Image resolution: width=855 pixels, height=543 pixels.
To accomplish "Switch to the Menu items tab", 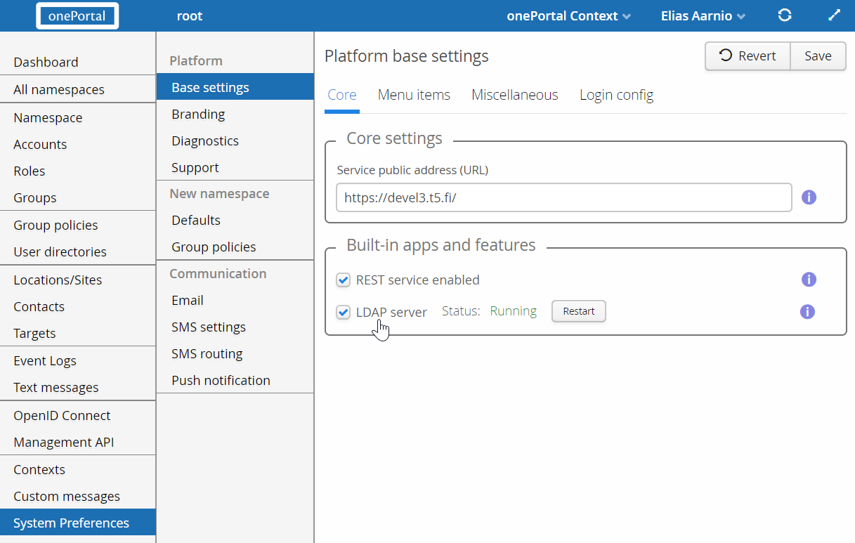I will coord(414,95).
